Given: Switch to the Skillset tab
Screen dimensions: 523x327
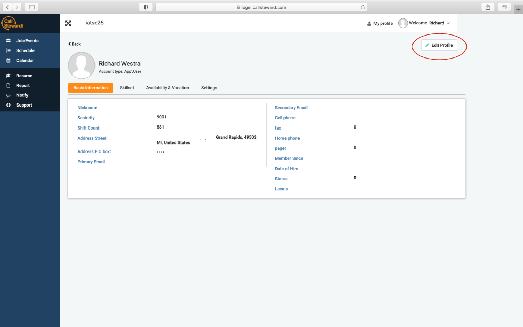Looking at the screenshot, I should (127, 88).
